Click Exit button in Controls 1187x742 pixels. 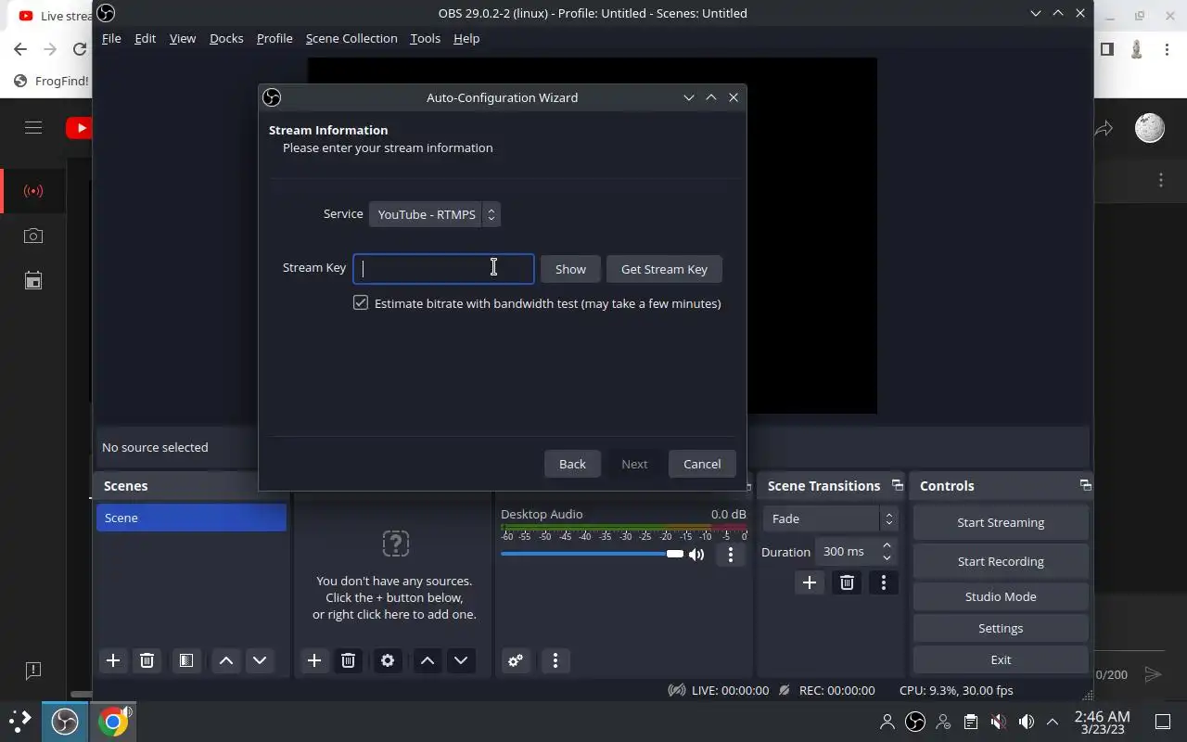pos(1001,659)
